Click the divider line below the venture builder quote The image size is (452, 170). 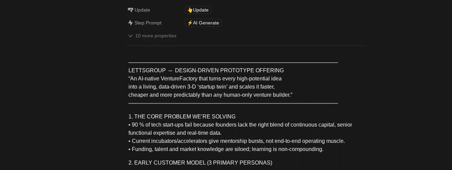[233, 103]
